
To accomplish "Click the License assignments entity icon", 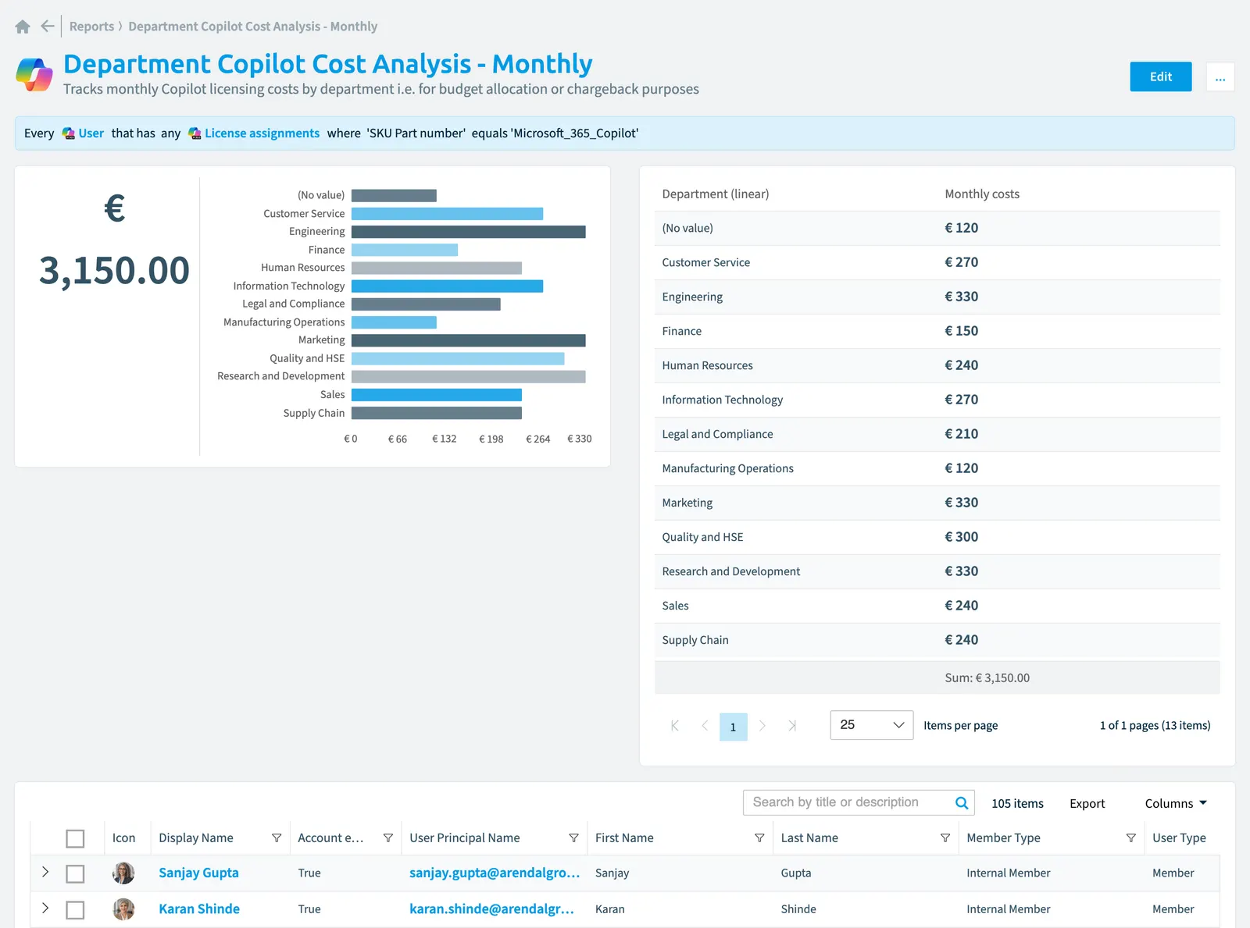I will point(195,133).
